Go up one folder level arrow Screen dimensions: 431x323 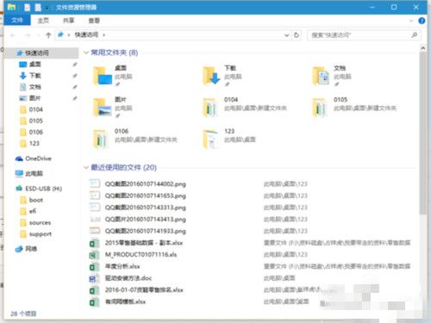48,35
